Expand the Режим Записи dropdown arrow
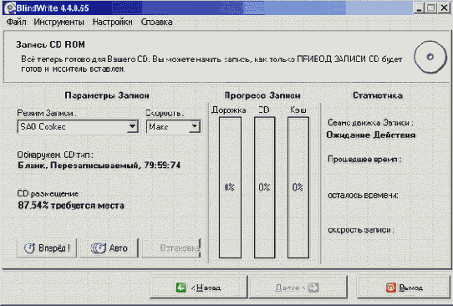 click(x=132, y=126)
